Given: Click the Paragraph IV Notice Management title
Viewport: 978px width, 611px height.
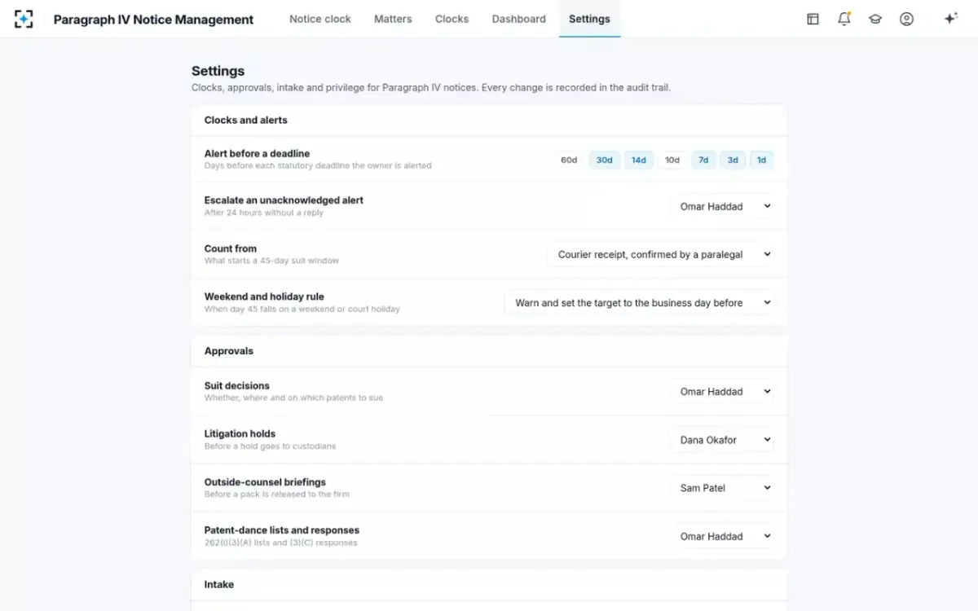Looking at the screenshot, I should point(153,20).
